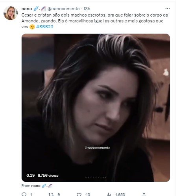This screenshot has width=179, height=196.
Task: Click the 6,756 views video label
Action: click(x=48, y=175)
